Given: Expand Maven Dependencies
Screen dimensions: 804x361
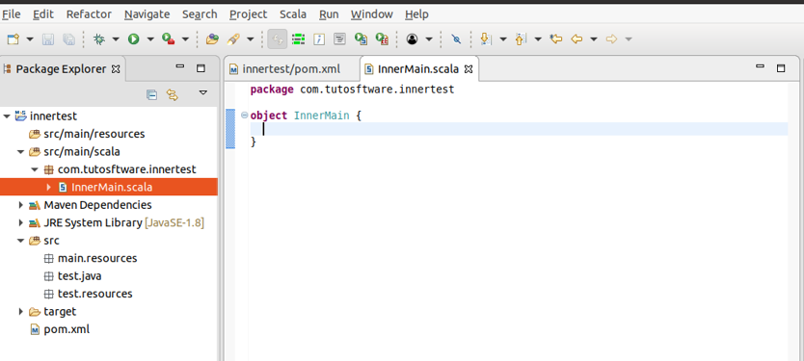Looking at the screenshot, I should [20, 205].
